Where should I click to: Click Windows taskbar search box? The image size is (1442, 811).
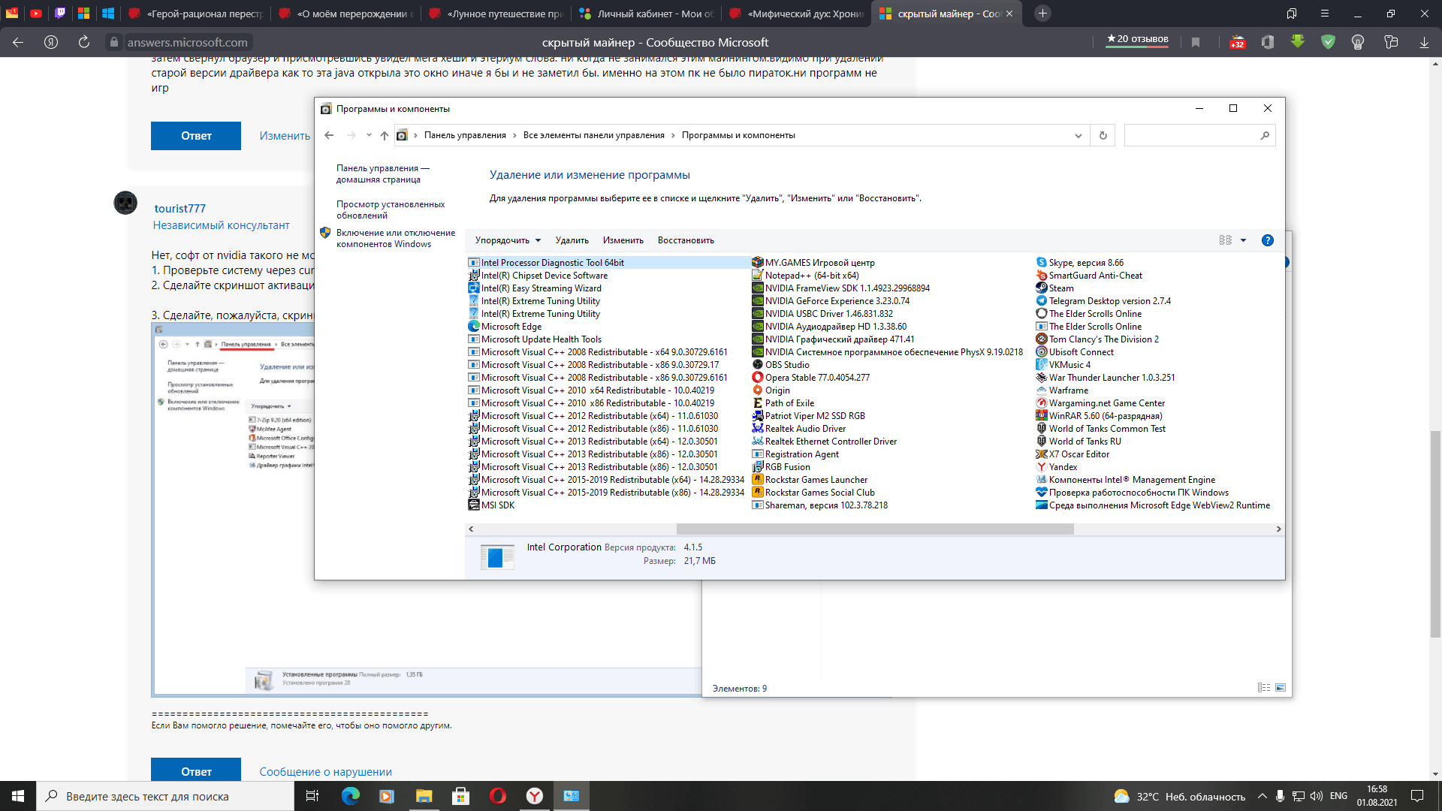[165, 796]
